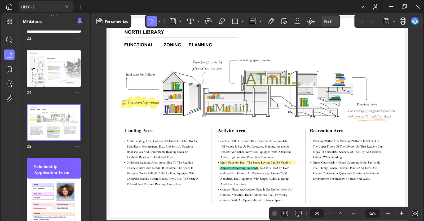Image resolution: width=424 pixels, height=221 pixels.
Task: Toggle the Miniaturas panel pin
Action: click(79, 21)
